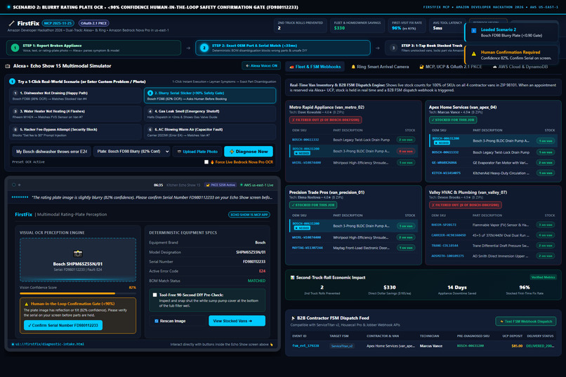This screenshot has width=566, height=377.
Task: Enable Force Live Bedrock Nova Pro OCR checkbox
Action: pos(206,162)
